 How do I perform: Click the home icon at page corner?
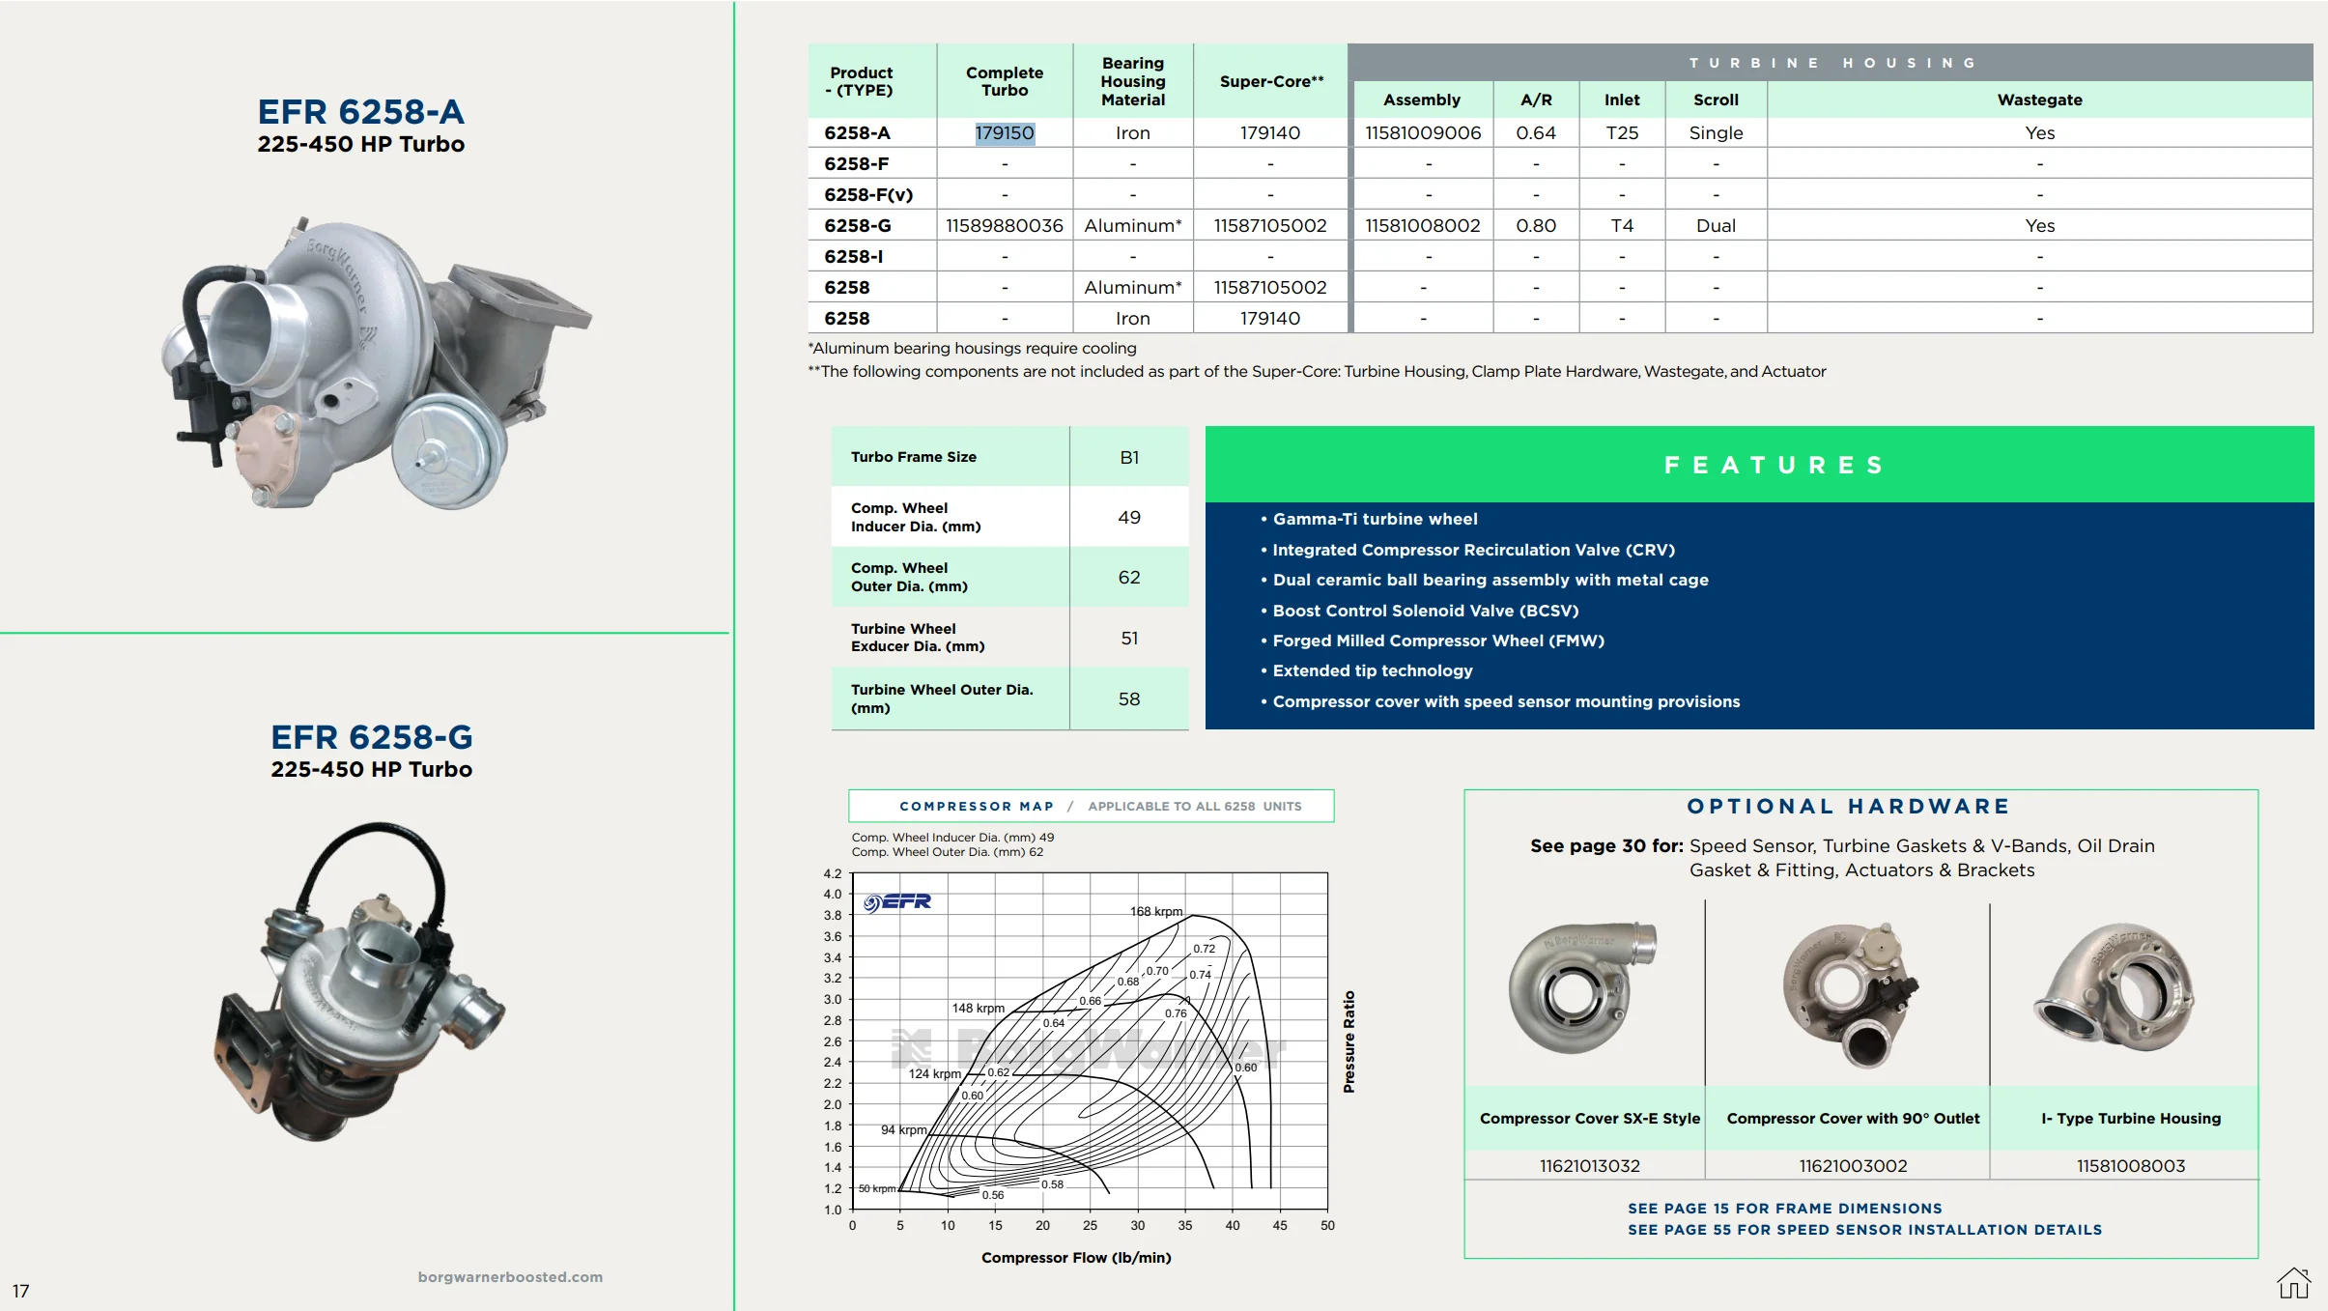pyautogui.click(x=2293, y=1284)
